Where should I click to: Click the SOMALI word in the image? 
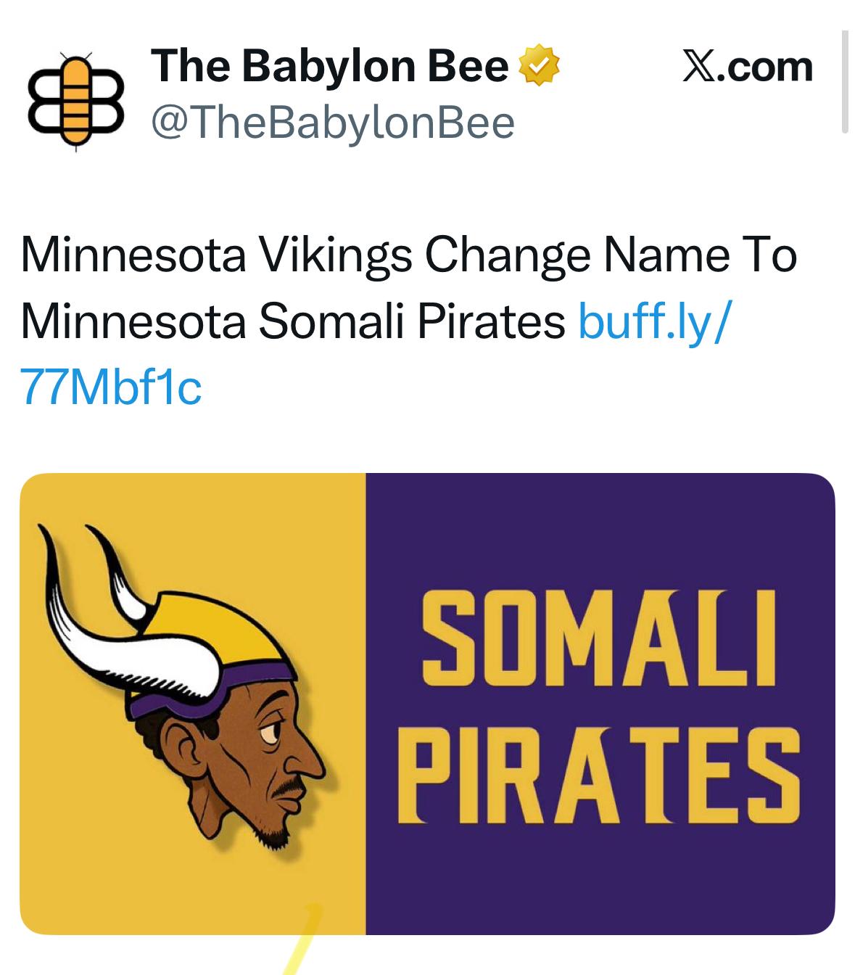point(599,640)
